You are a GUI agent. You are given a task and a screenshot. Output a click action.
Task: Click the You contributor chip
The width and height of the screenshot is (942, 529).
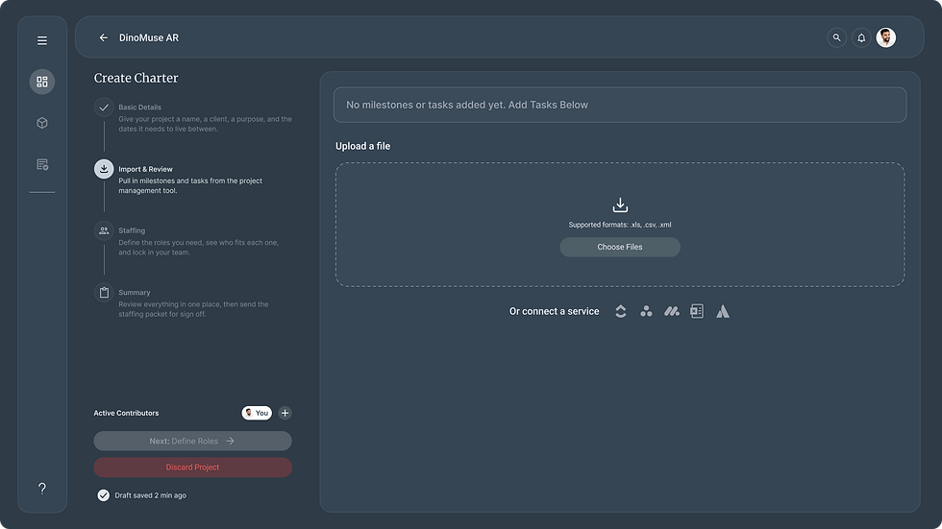(x=257, y=413)
